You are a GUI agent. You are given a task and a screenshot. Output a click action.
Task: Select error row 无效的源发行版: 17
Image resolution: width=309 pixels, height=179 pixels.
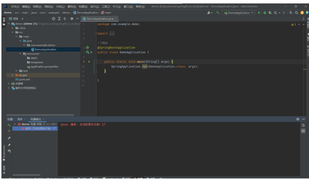tap(35, 129)
